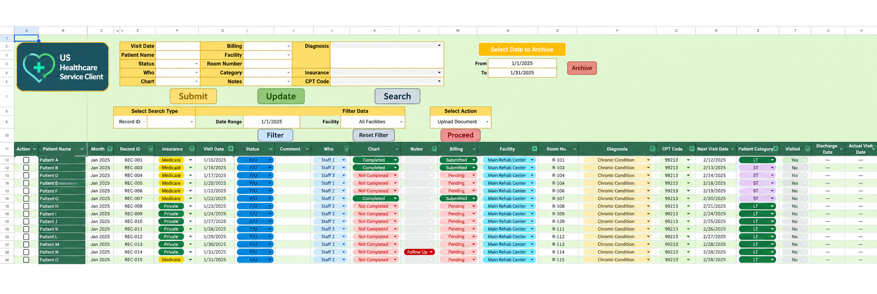
Task: Open the Chart Completed dropdown for Paitent A
Action: [x=395, y=160]
